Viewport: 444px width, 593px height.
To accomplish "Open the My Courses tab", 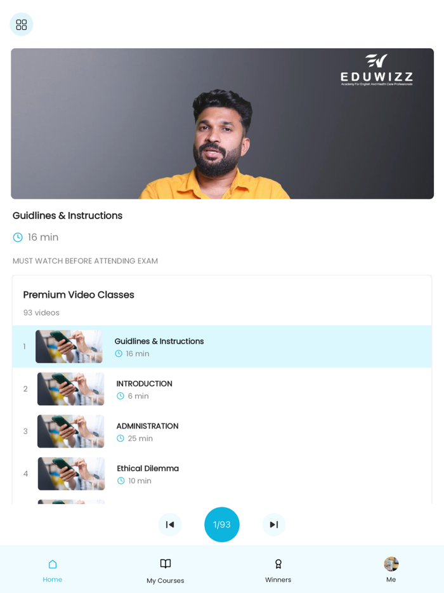I will [166, 571].
